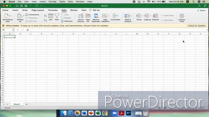Open the search magnifier in Excel title bar
The height and width of the screenshot is (117, 209).
[199, 6]
